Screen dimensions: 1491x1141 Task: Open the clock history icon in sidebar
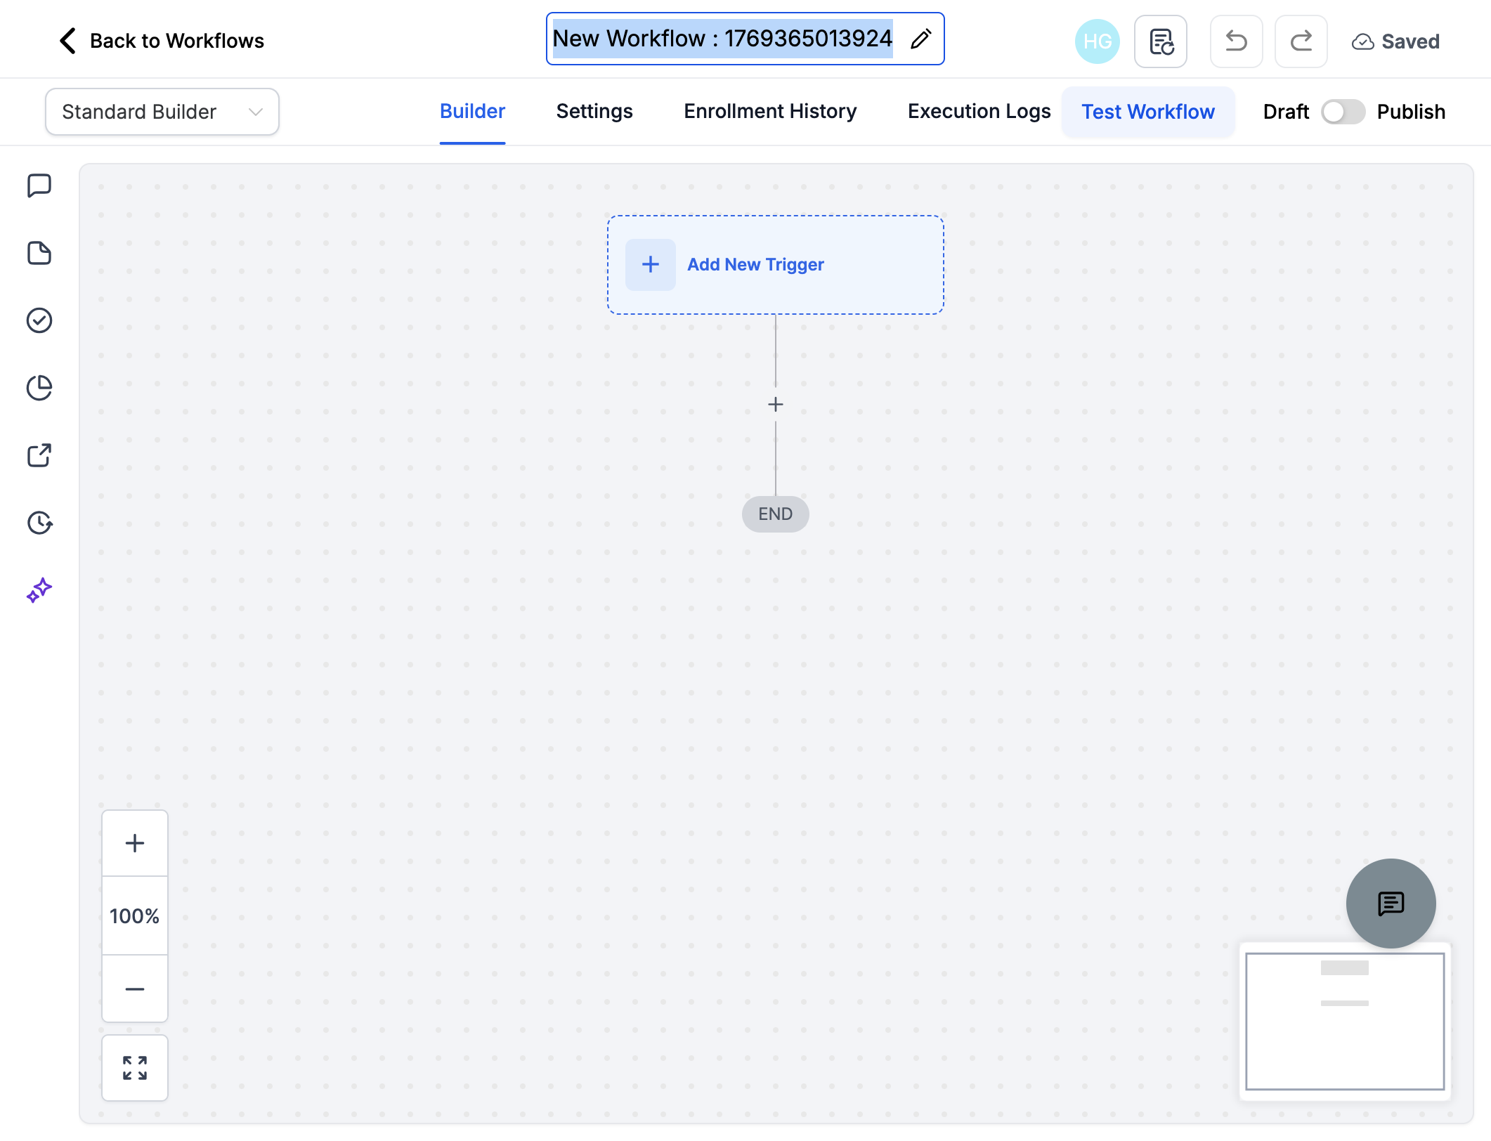click(x=39, y=523)
